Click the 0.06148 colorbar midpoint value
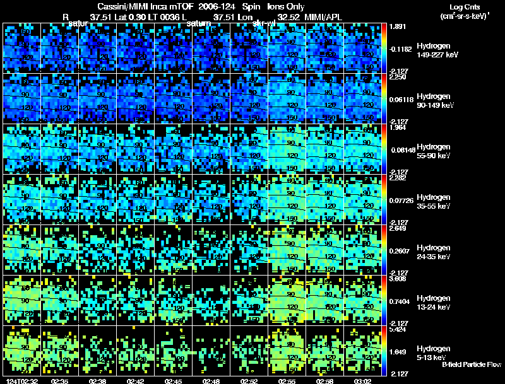505x384 pixels. (x=403, y=150)
